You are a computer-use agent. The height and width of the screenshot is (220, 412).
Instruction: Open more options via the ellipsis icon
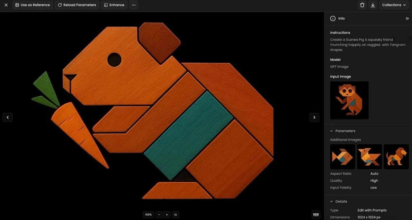point(134,5)
